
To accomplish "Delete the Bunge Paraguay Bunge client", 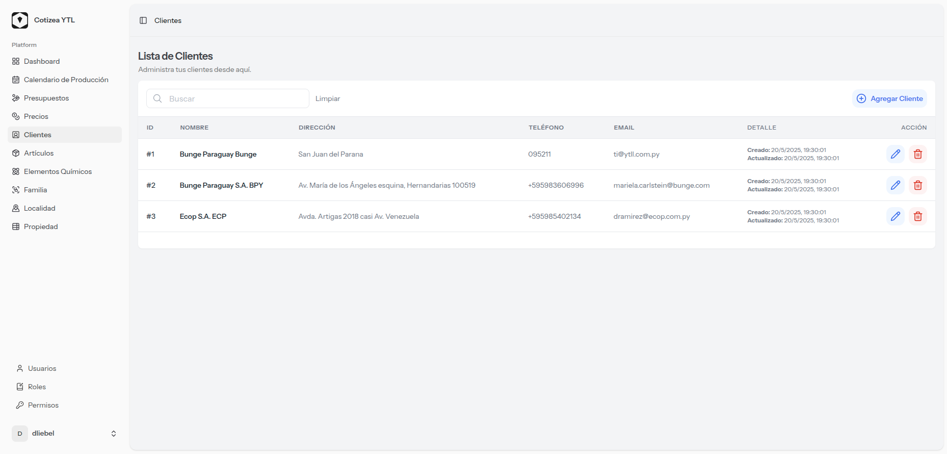I will pyautogui.click(x=917, y=154).
